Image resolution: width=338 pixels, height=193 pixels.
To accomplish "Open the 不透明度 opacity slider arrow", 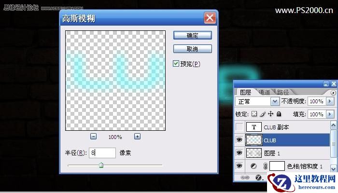I will tap(330, 101).
